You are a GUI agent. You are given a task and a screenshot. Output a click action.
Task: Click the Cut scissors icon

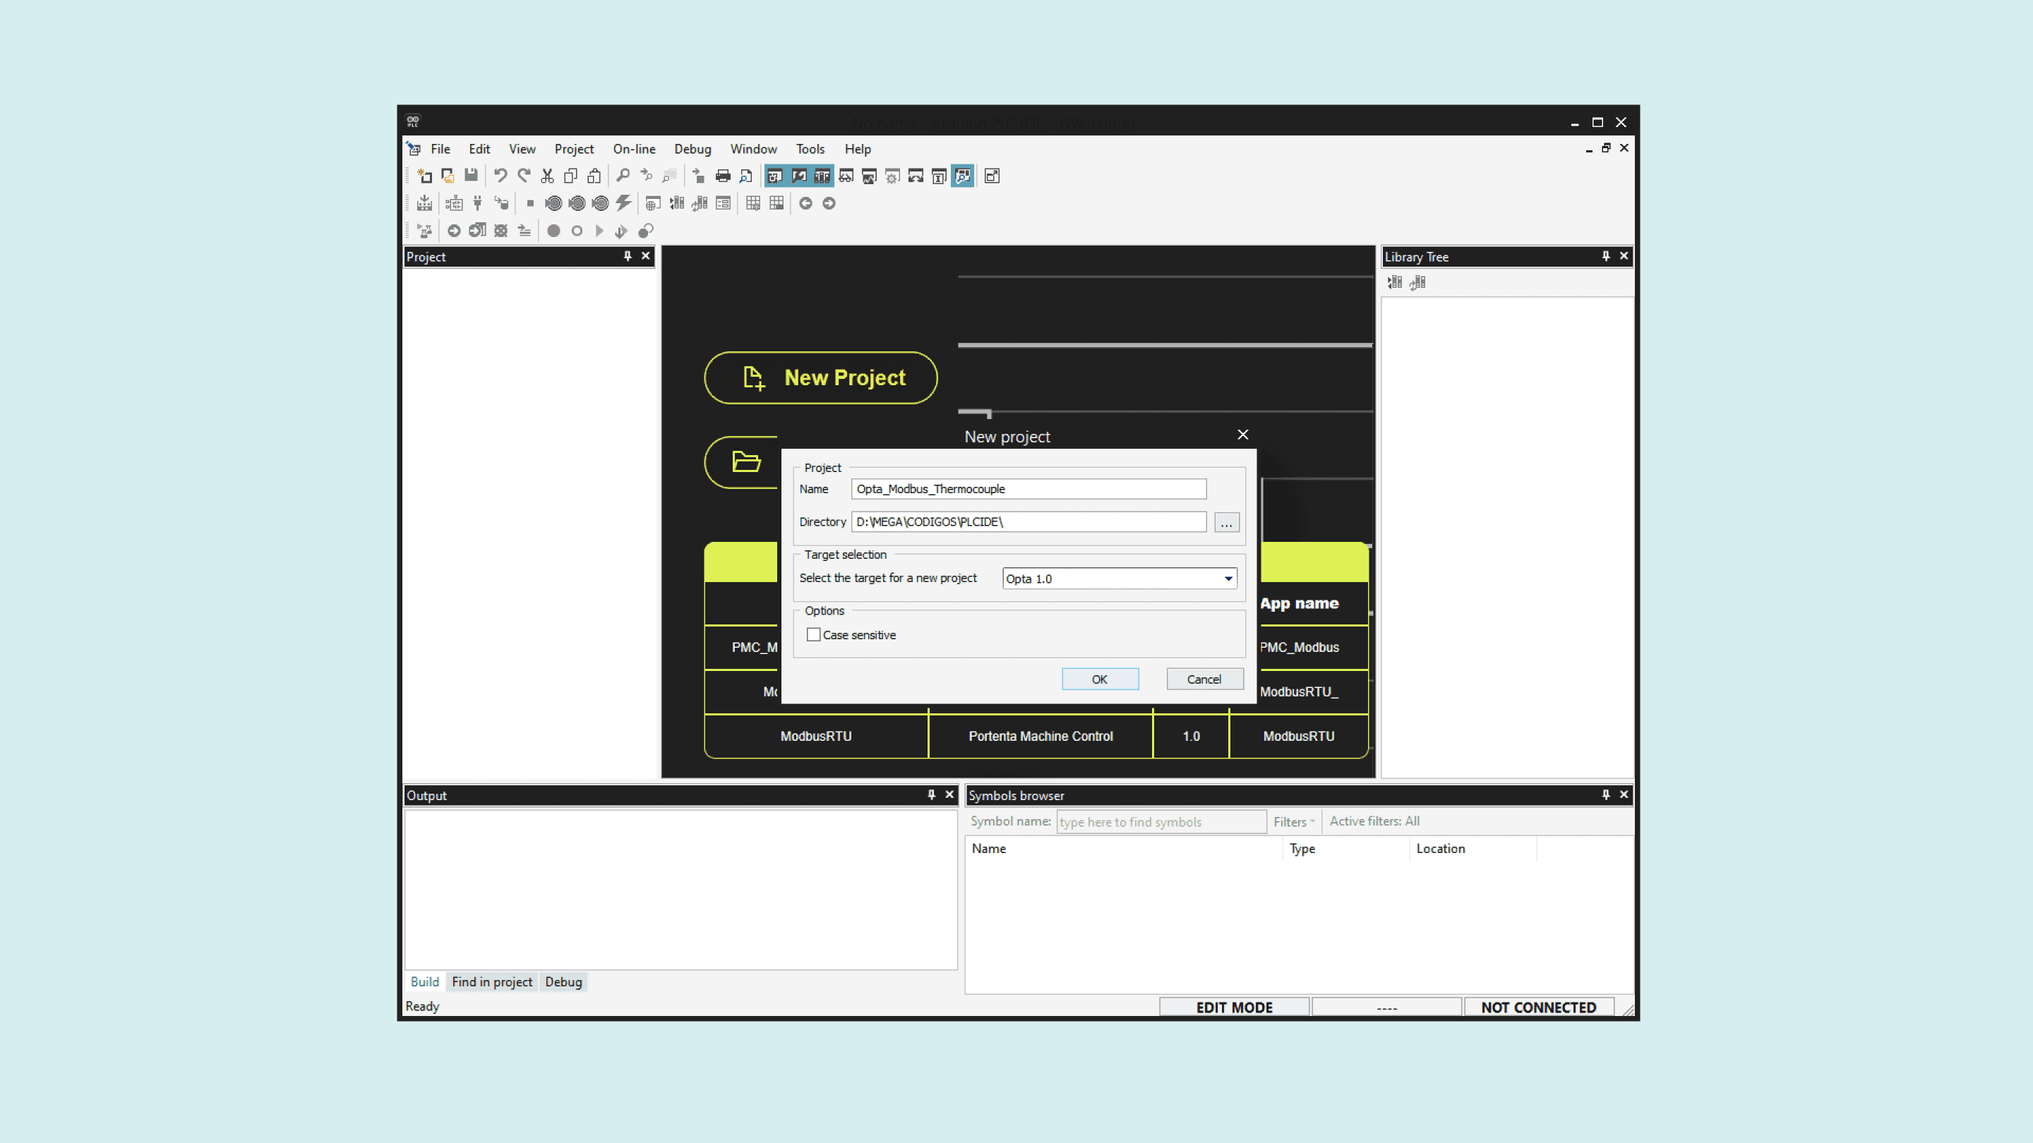(x=547, y=176)
